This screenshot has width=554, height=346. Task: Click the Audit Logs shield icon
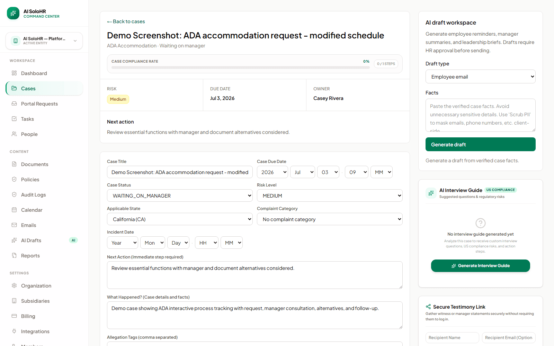14,194
